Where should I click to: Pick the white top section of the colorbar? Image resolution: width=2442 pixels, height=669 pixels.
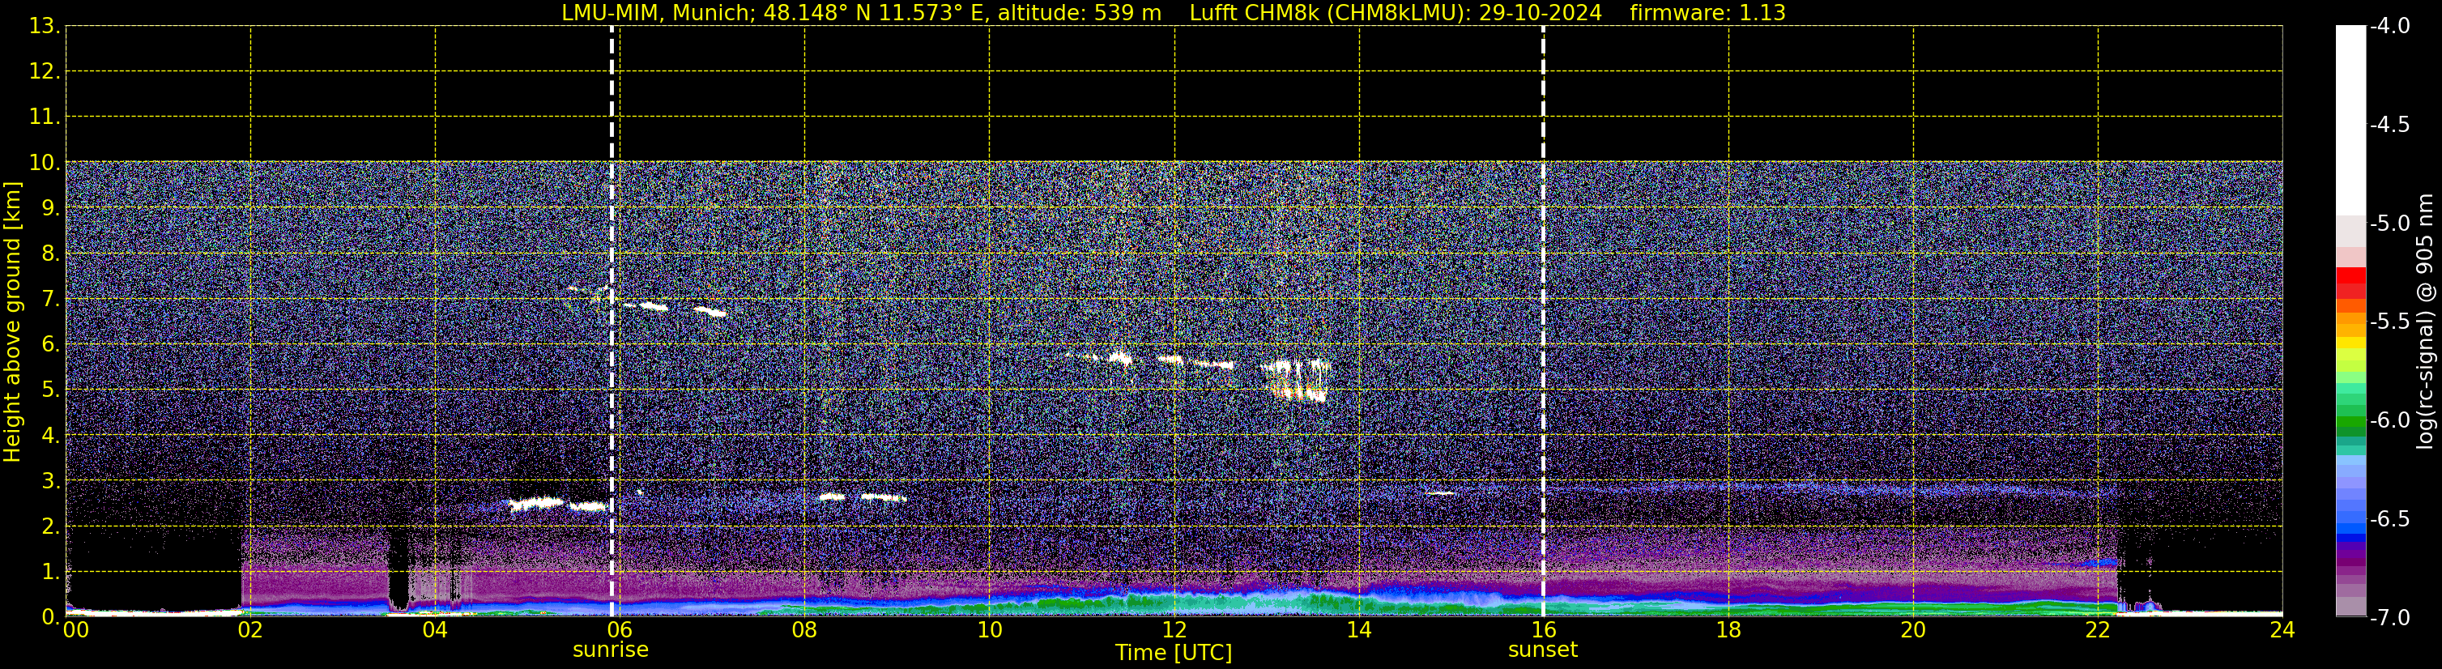pos(2350,121)
